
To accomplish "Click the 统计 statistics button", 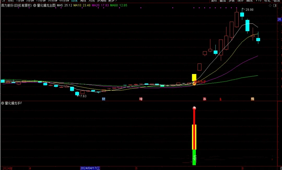I will [240, 1].
